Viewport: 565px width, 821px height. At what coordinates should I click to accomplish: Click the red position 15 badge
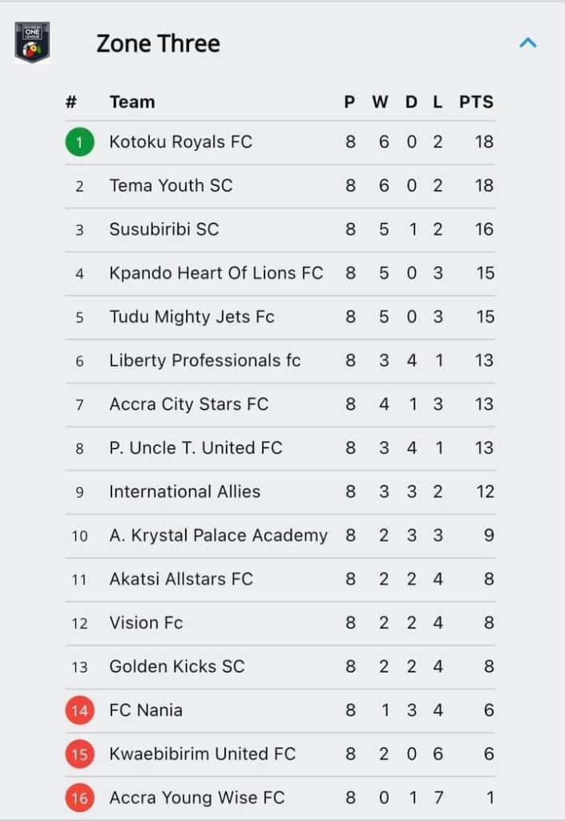[x=79, y=754]
